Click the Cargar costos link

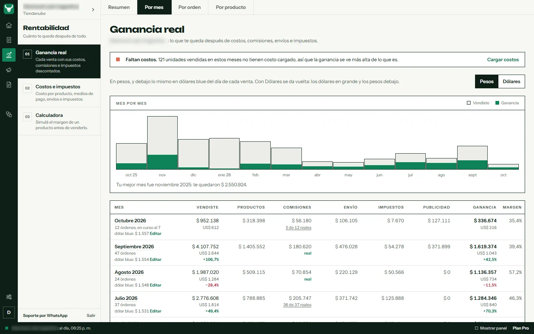[x=503, y=60]
